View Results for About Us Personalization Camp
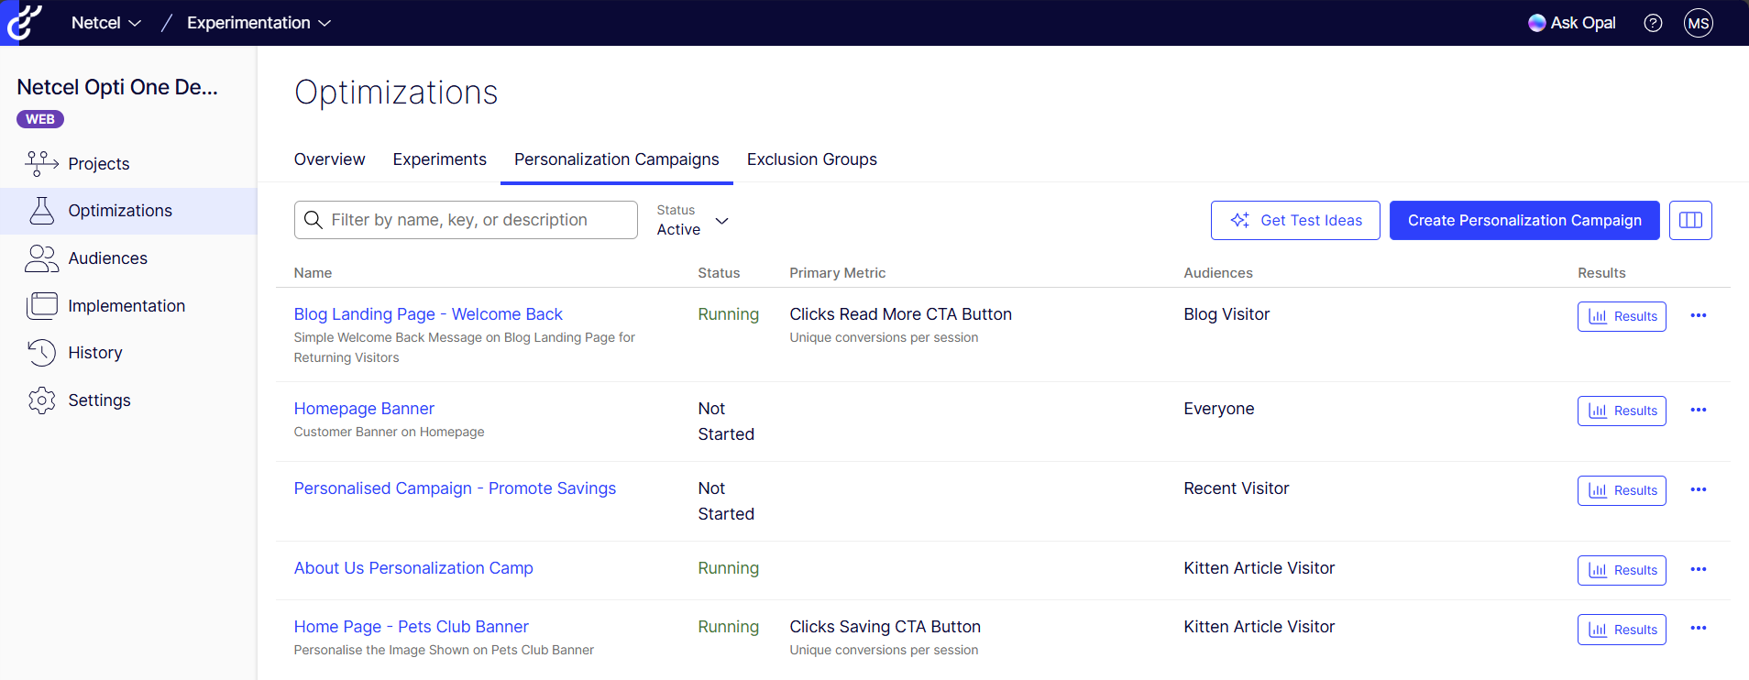1749x680 pixels. point(1622,570)
